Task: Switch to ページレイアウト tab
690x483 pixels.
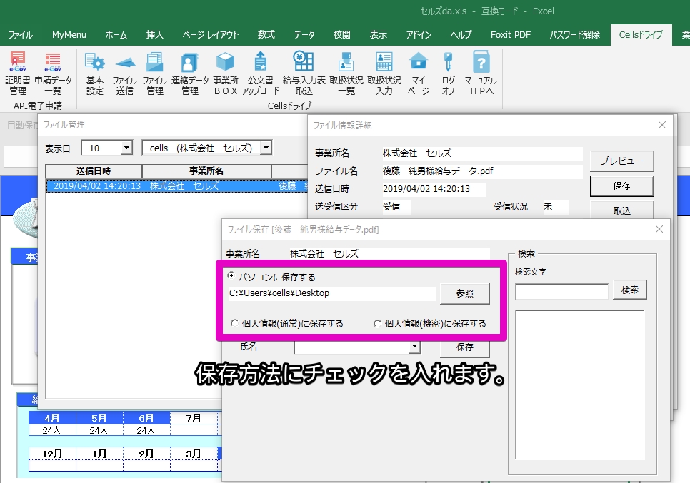Action: 210,35
